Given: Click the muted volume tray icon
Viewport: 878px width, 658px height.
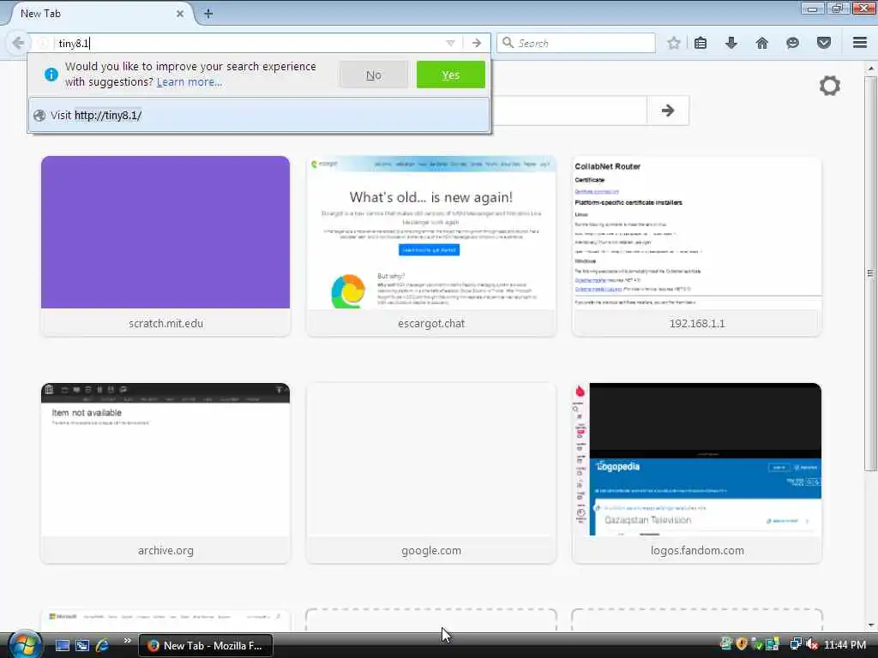Looking at the screenshot, I should pyautogui.click(x=811, y=644).
